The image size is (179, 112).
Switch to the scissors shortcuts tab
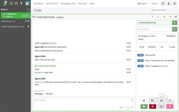coord(158,17)
